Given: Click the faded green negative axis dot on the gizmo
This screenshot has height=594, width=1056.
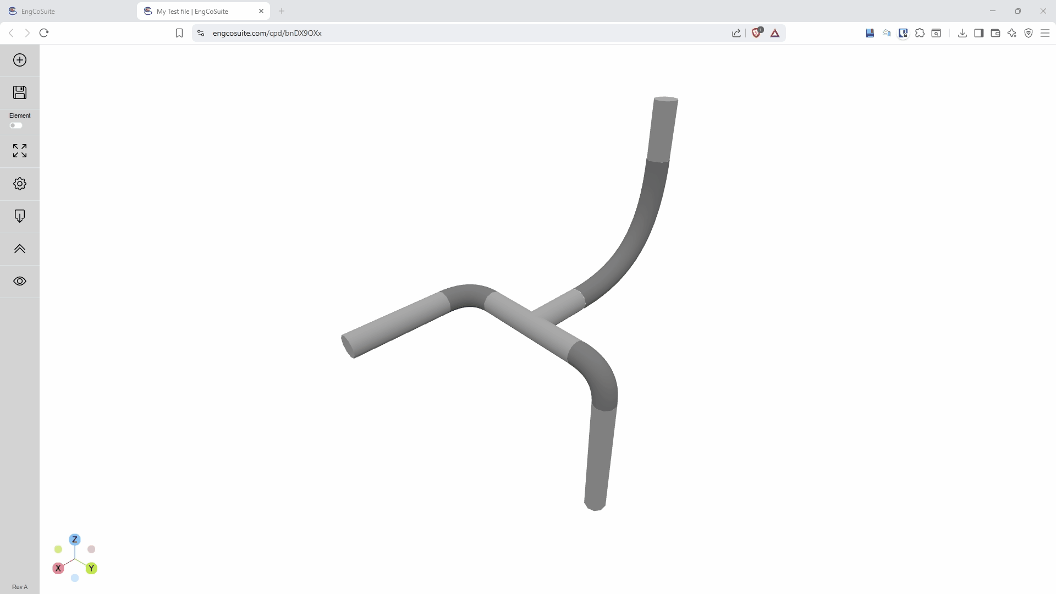Looking at the screenshot, I should coord(58,549).
